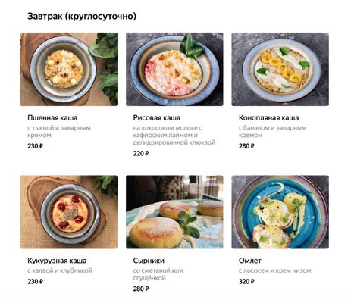Click the 'с лососем и крем чизом' description
This screenshot has width=351, height=303.
274,270
